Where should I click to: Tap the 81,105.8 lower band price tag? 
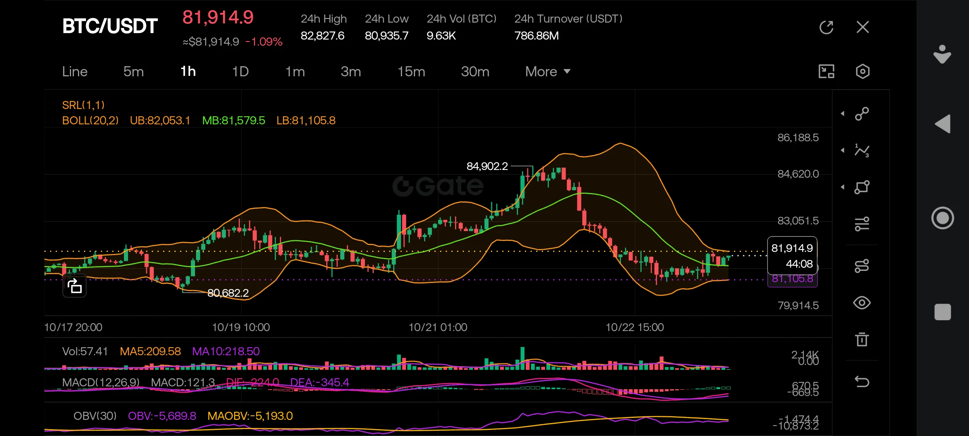coord(792,279)
